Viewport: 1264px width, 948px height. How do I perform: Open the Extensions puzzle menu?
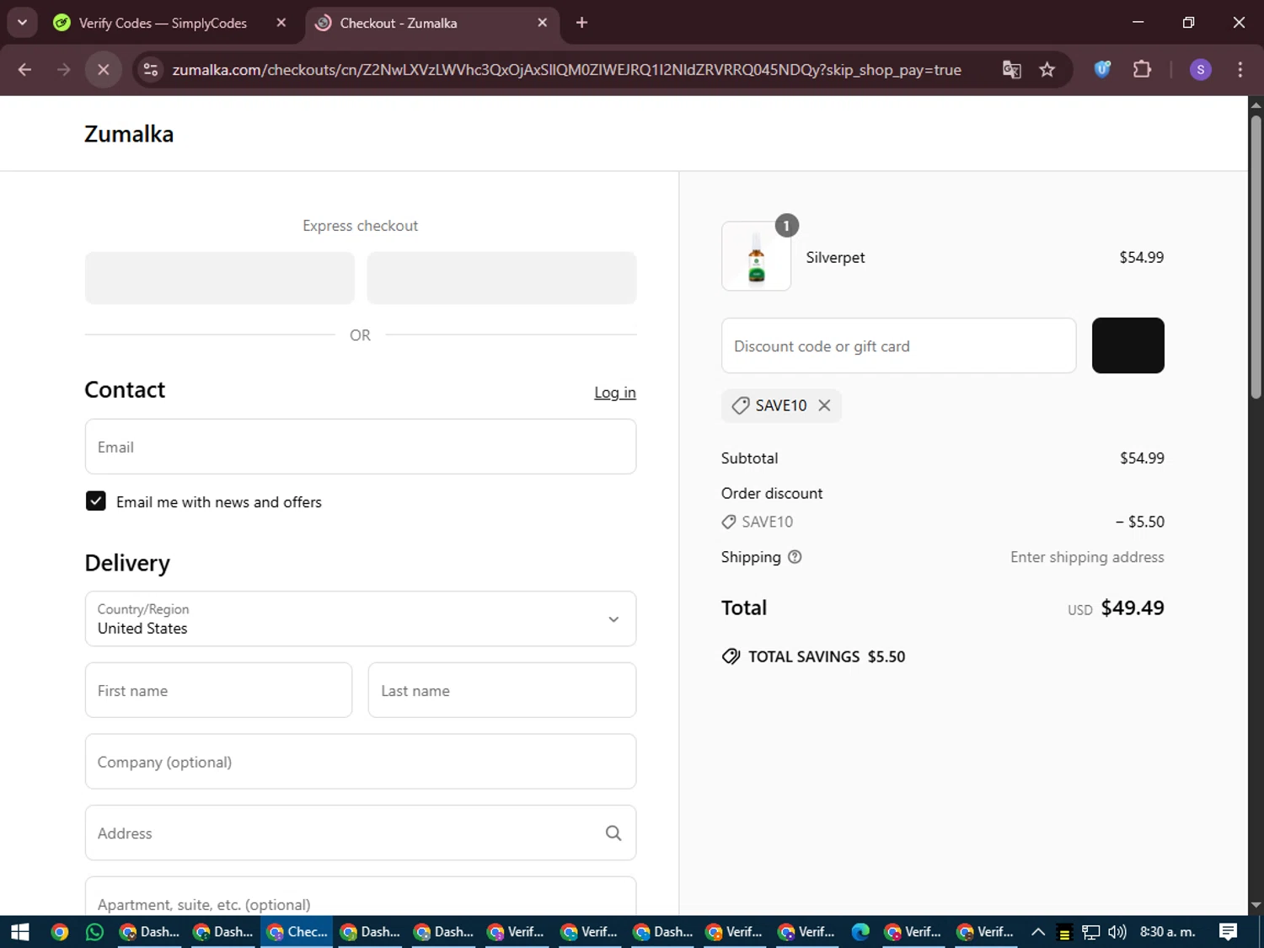1142,70
